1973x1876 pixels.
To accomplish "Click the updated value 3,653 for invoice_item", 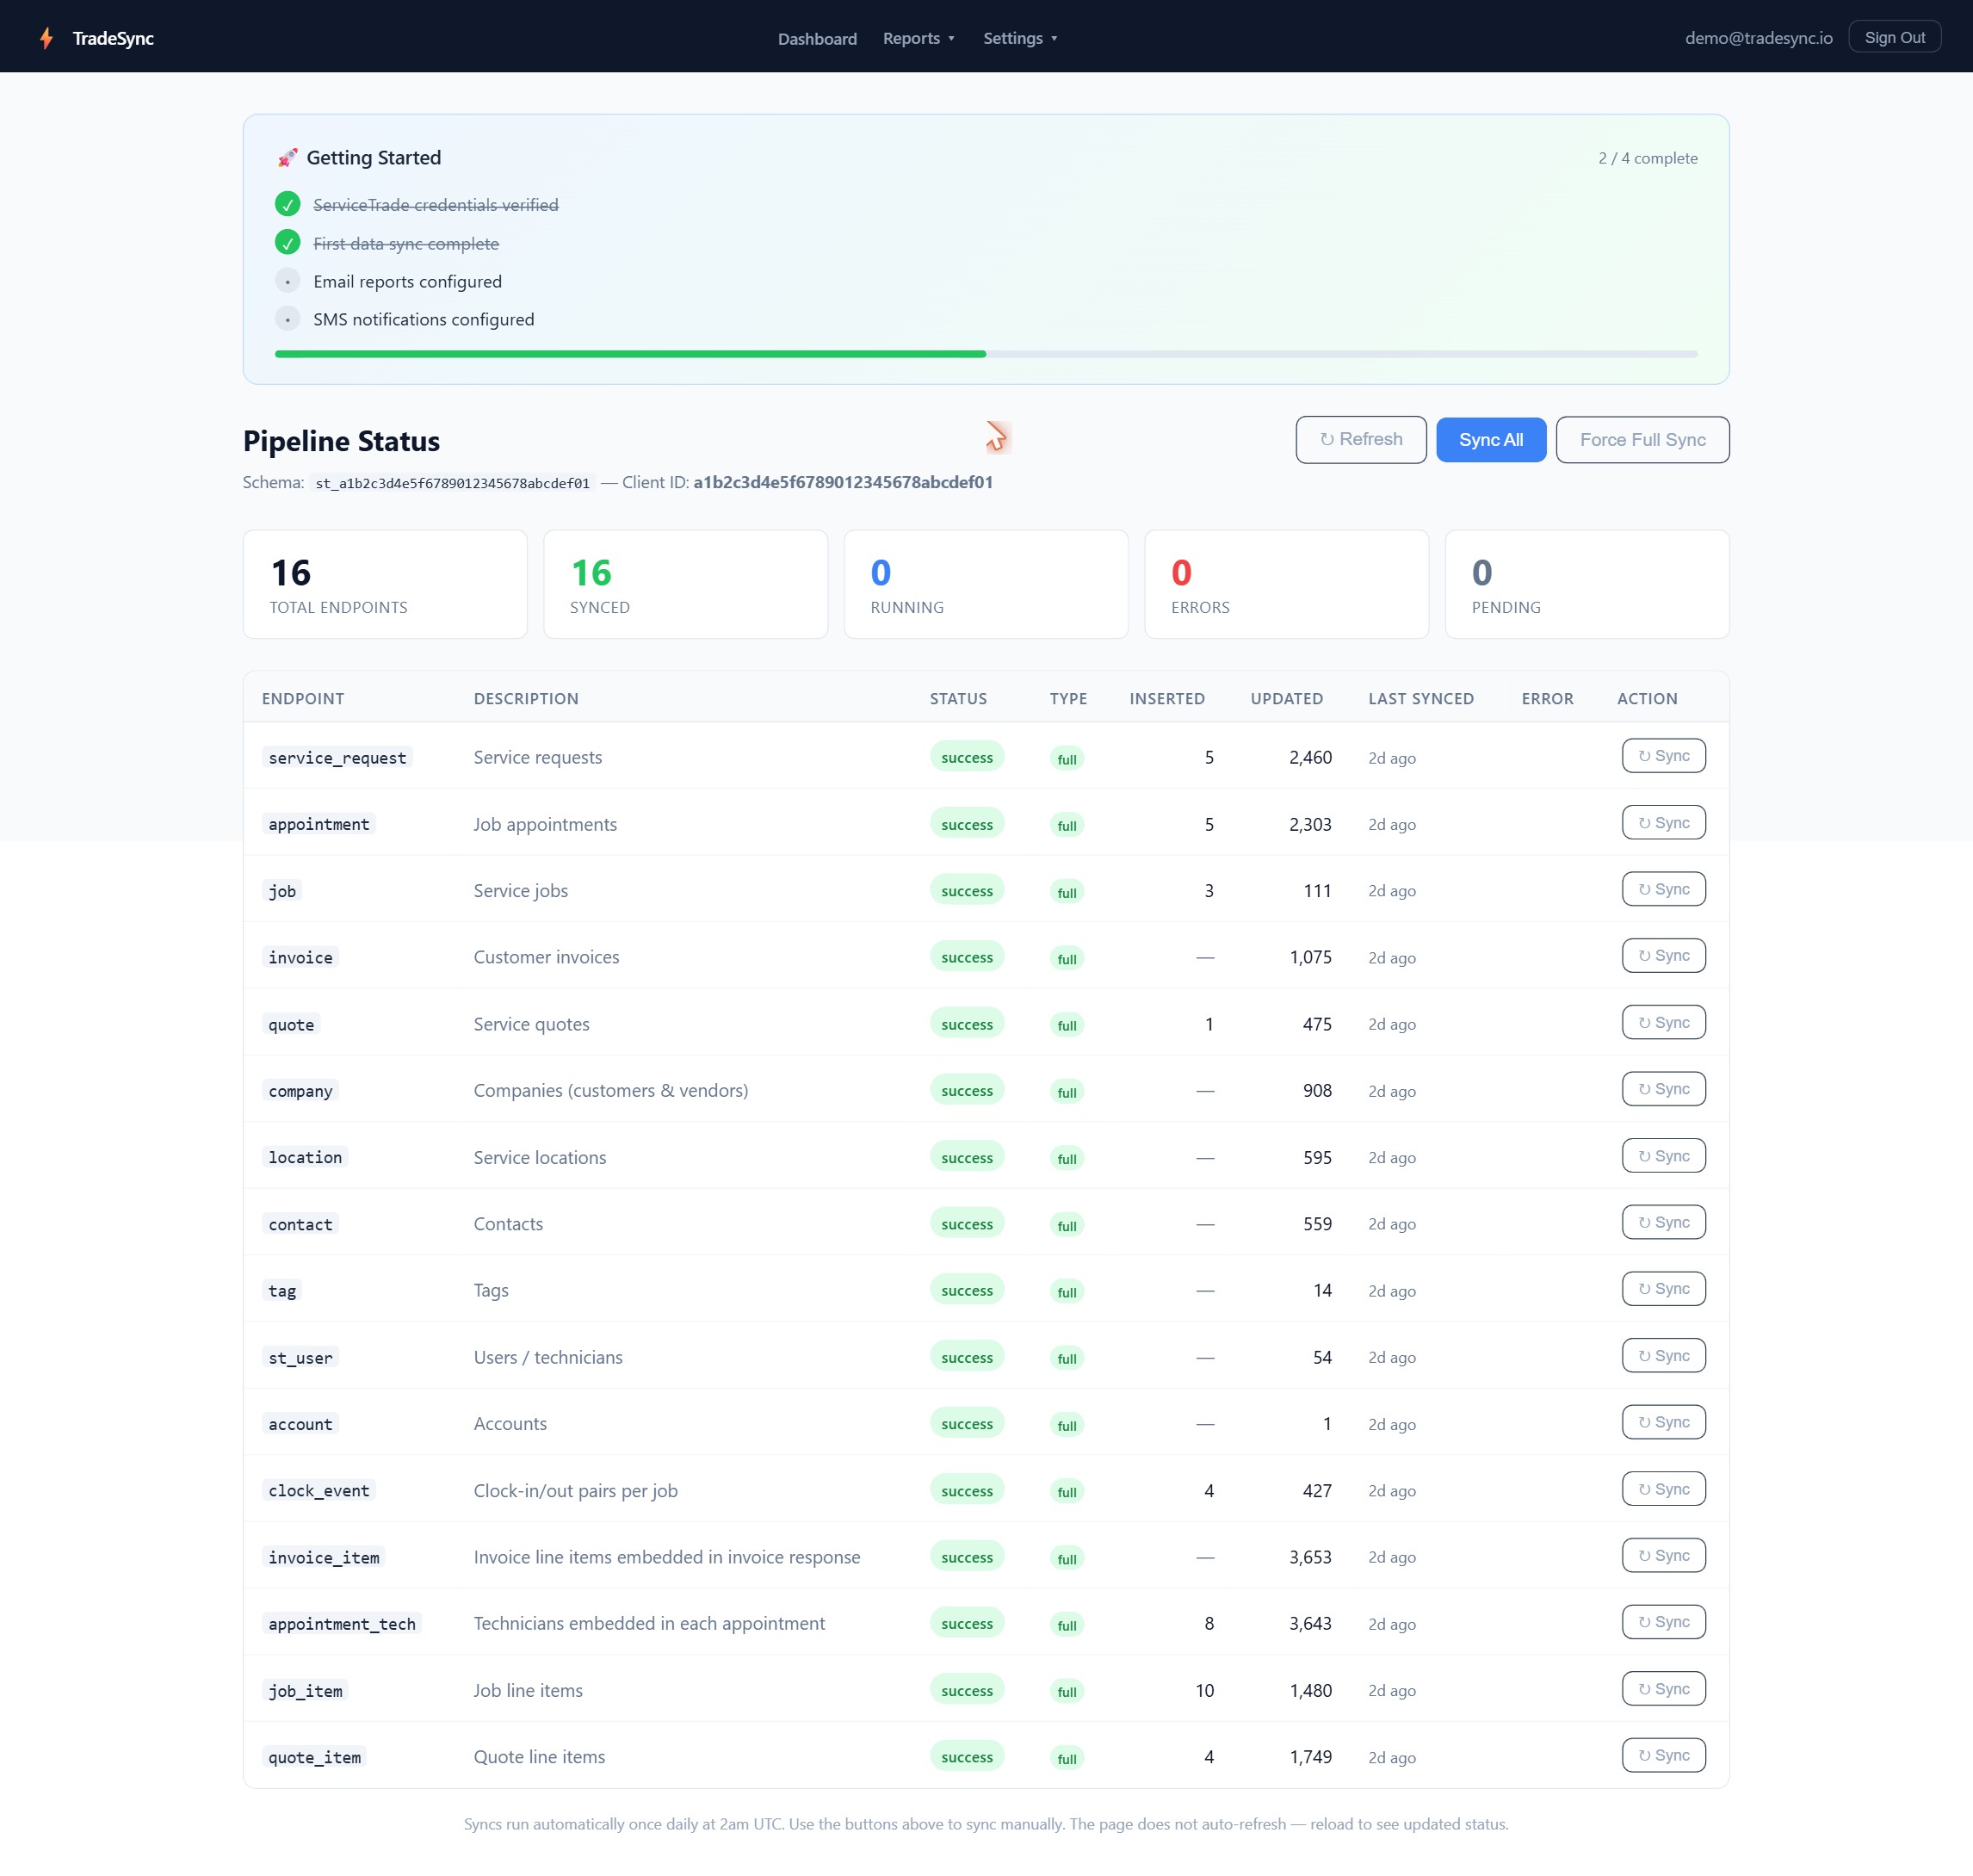I will click(1310, 1557).
